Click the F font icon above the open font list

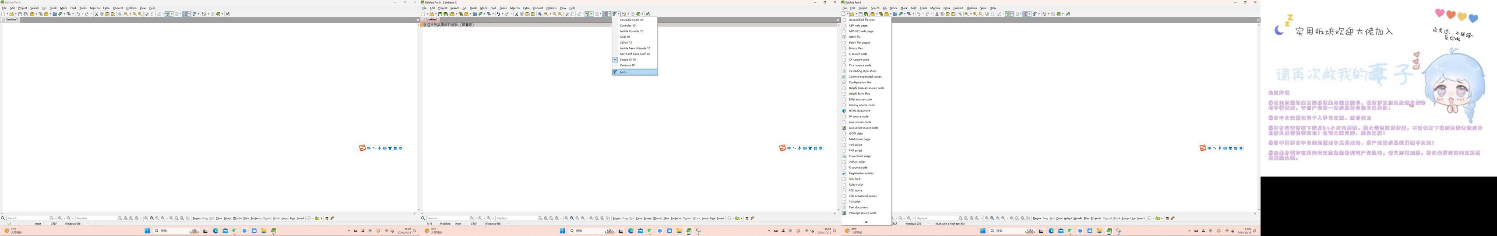coord(614,14)
